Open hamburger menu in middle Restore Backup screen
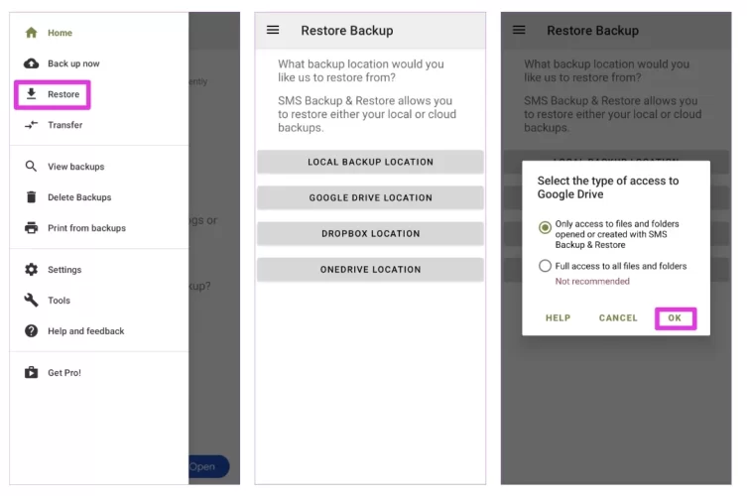This screenshot has height=496, width=747. pos(273,30)
